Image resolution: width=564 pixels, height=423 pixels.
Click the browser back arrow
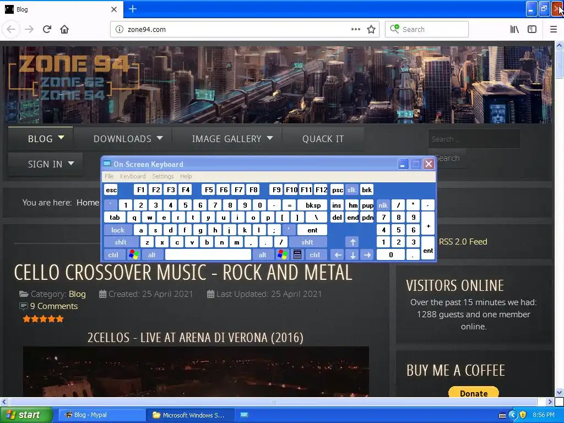(x=11, y=29)
